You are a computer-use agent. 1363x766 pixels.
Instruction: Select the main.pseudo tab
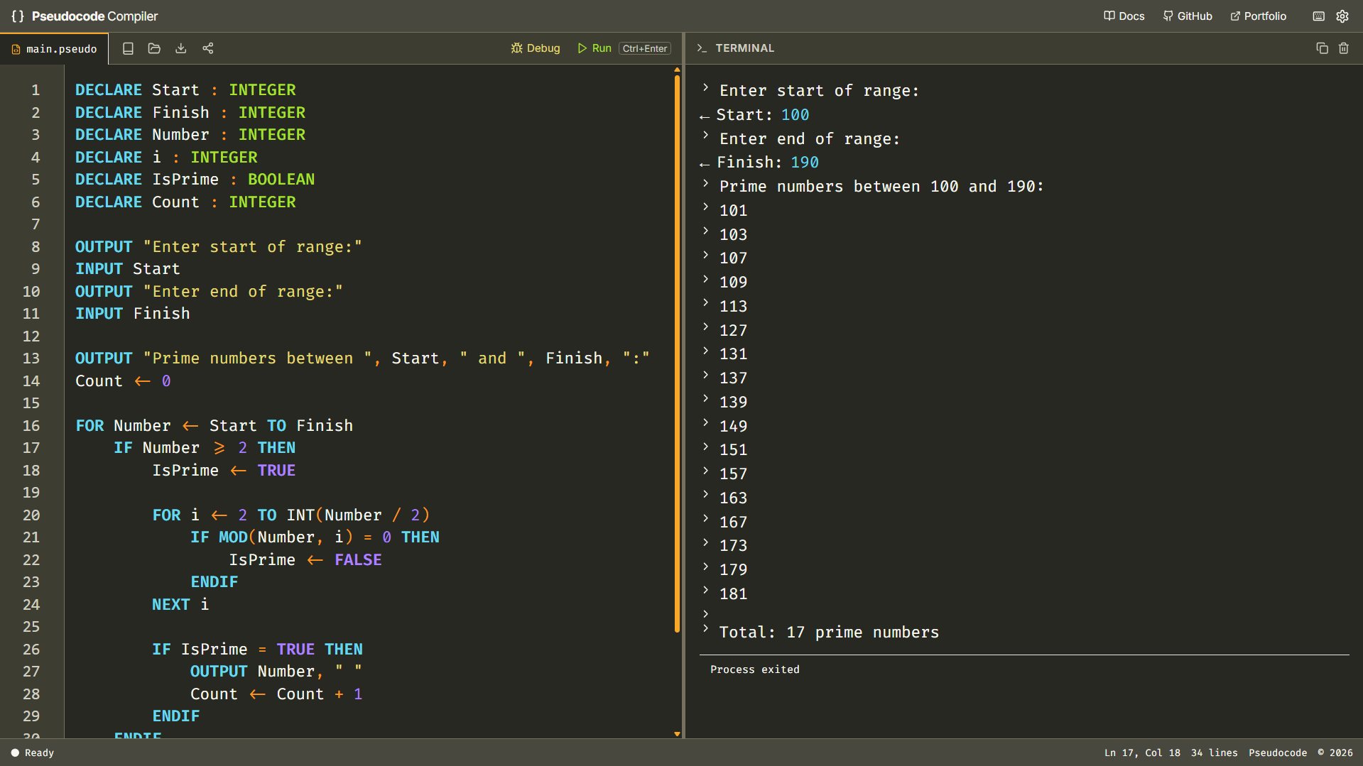click(54, 49)
